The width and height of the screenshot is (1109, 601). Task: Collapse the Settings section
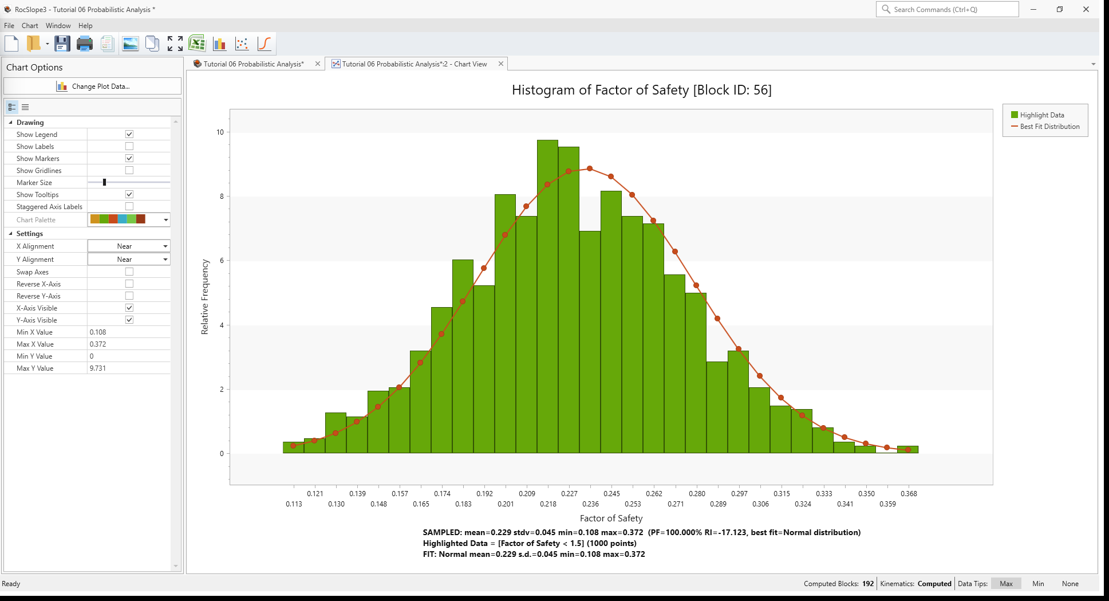(10, 233)
